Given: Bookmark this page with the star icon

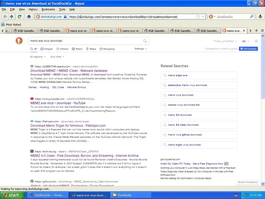Looking at the screenshot, I should [x=198, y=17].
